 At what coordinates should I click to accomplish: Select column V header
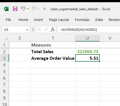pyautogui.click(x=110, y=38)
